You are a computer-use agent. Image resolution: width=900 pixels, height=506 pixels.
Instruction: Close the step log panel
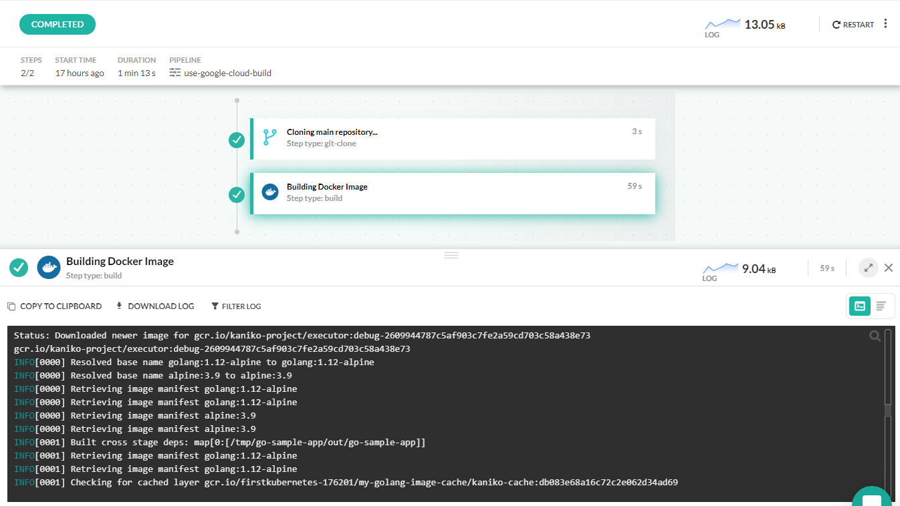889,268
